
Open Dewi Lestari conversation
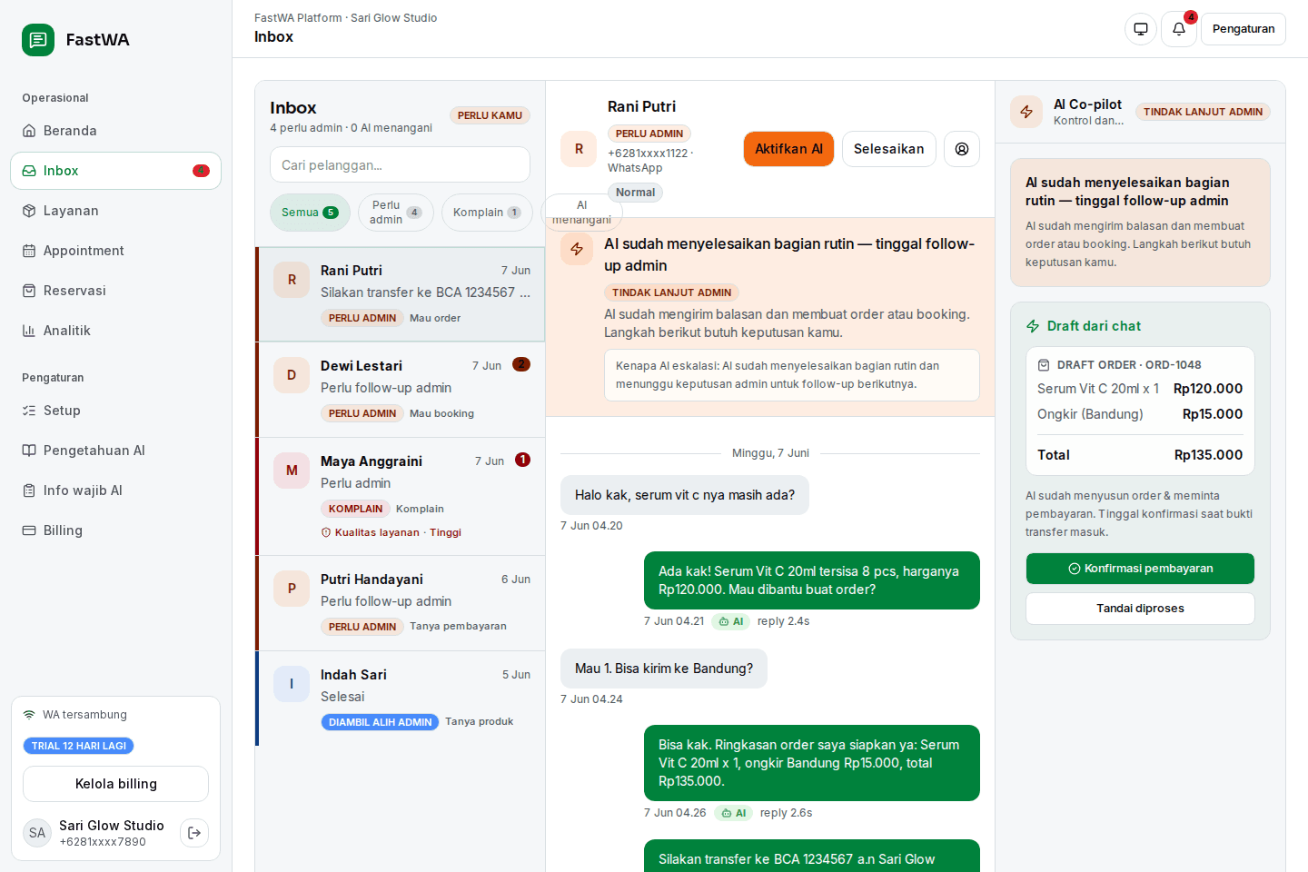401,390
